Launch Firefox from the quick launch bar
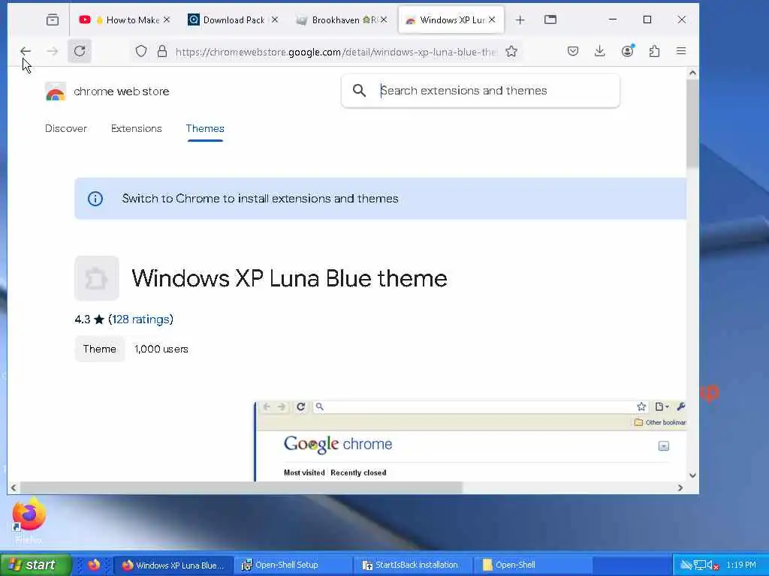The height and width of the screenshot is (576, 769). pyautogui.click(x=93, y=565)
